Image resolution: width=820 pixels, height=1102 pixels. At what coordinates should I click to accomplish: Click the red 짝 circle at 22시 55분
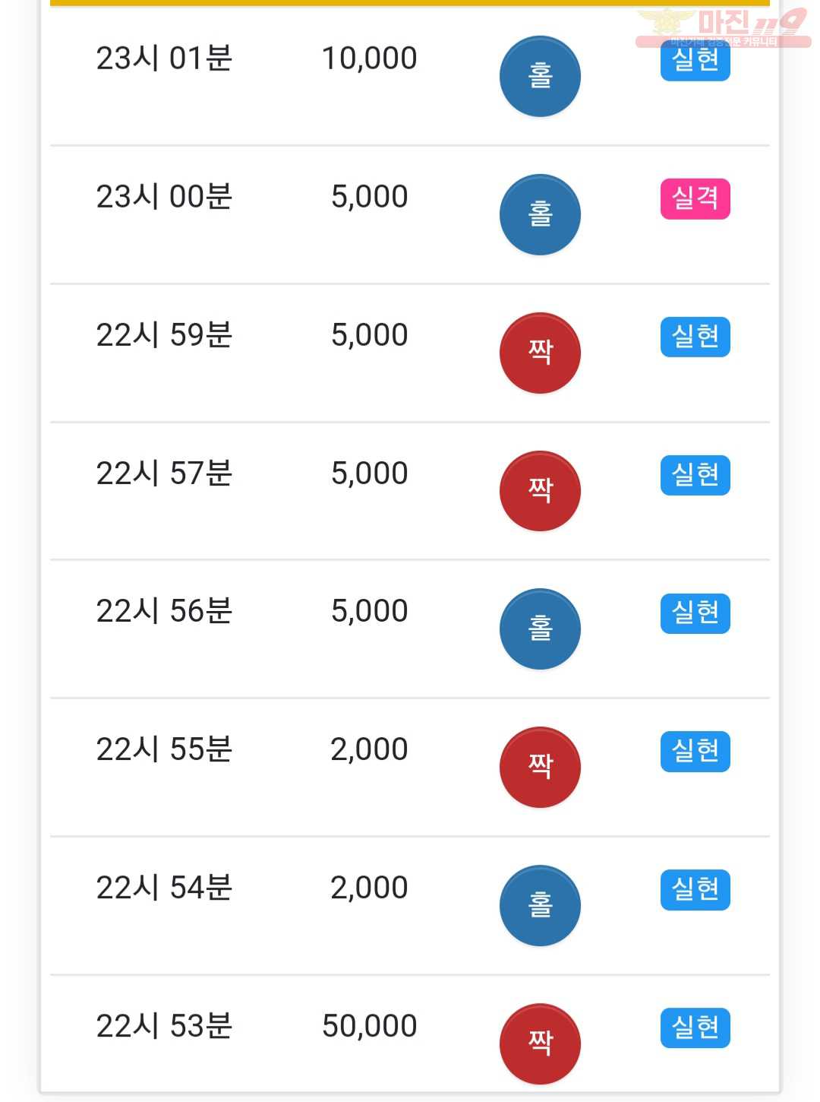coord(540,767)
